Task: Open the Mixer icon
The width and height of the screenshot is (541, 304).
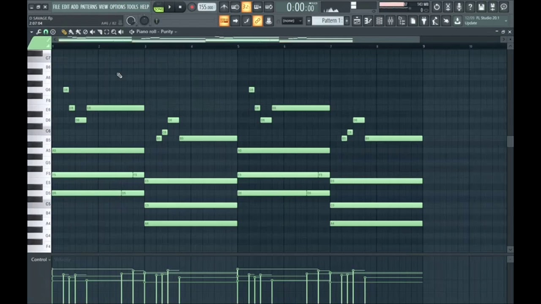Action: coord(390,21)
